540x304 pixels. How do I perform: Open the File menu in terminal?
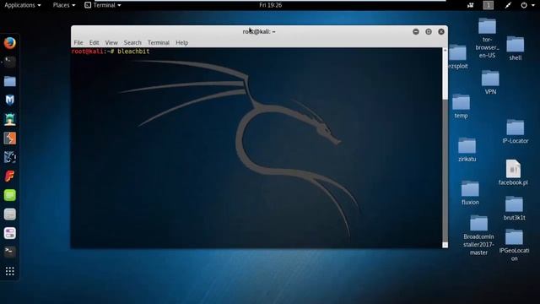78,43
